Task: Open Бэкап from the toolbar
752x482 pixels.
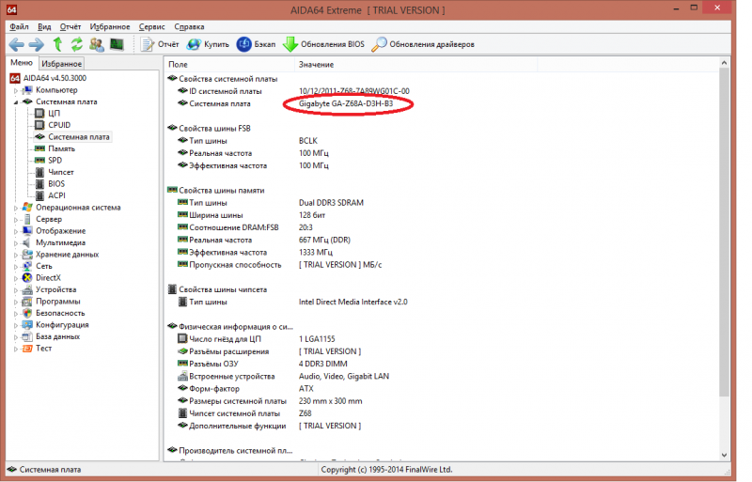Action: [256, 44]
